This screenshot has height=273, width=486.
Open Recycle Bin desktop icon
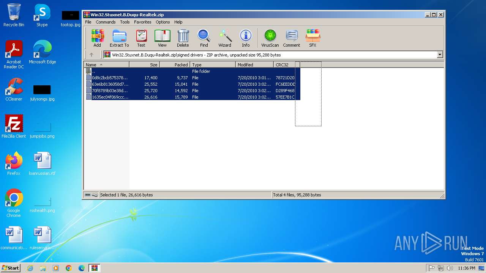pyautogui.click(x=14, y=15)
